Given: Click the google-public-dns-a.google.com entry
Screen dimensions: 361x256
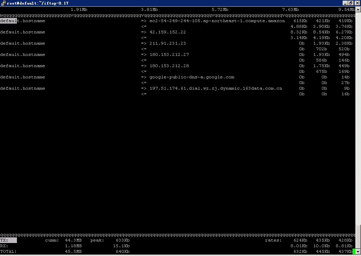Looking at the screenshot, I should tap(191, 77).
